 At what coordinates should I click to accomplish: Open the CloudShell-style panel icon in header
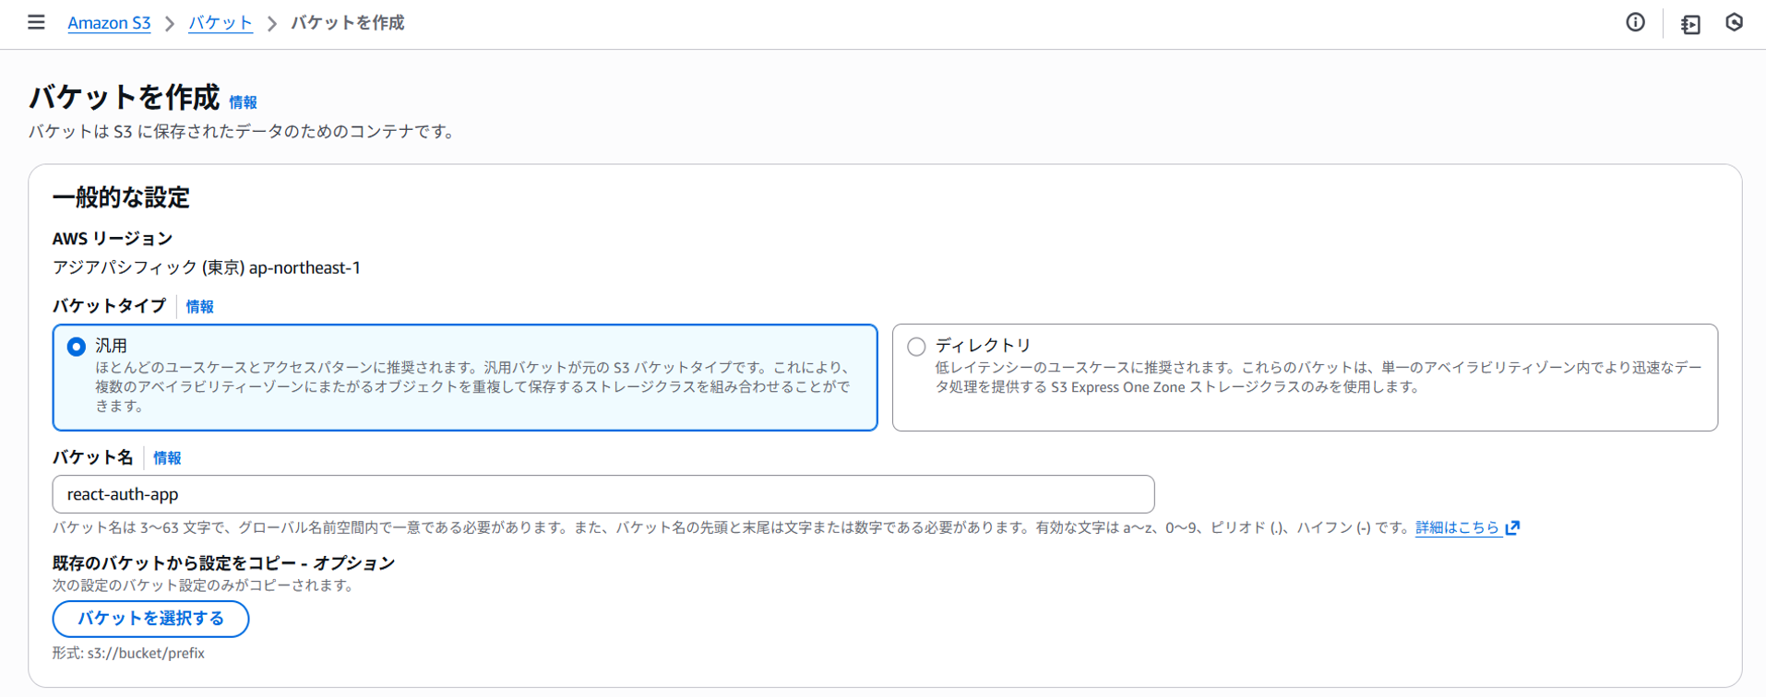[x=1690, y=24]
